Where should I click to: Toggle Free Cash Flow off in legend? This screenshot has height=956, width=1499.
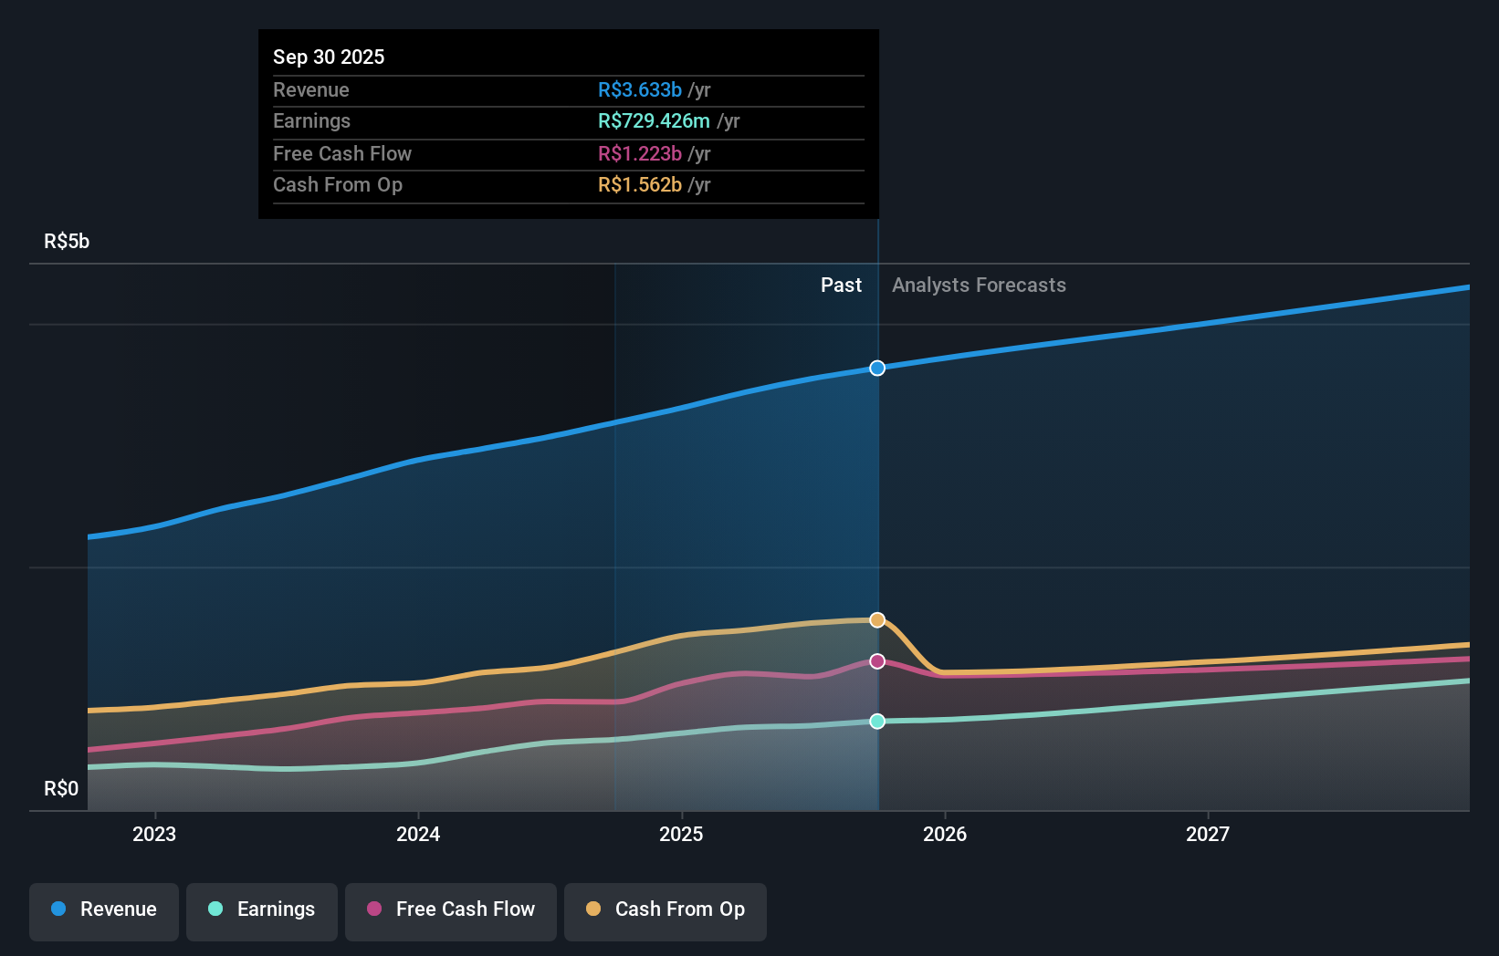tap(450, 910)
